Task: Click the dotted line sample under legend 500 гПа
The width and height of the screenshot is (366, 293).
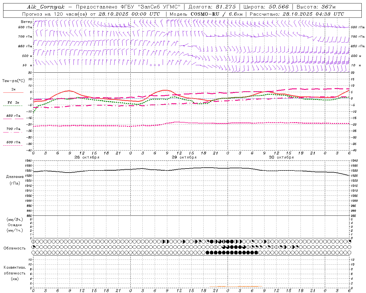Action: pos(13,145)
